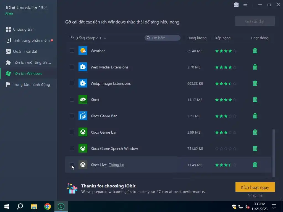Open Chương trình section
The image size is (283, 212).
28,29
